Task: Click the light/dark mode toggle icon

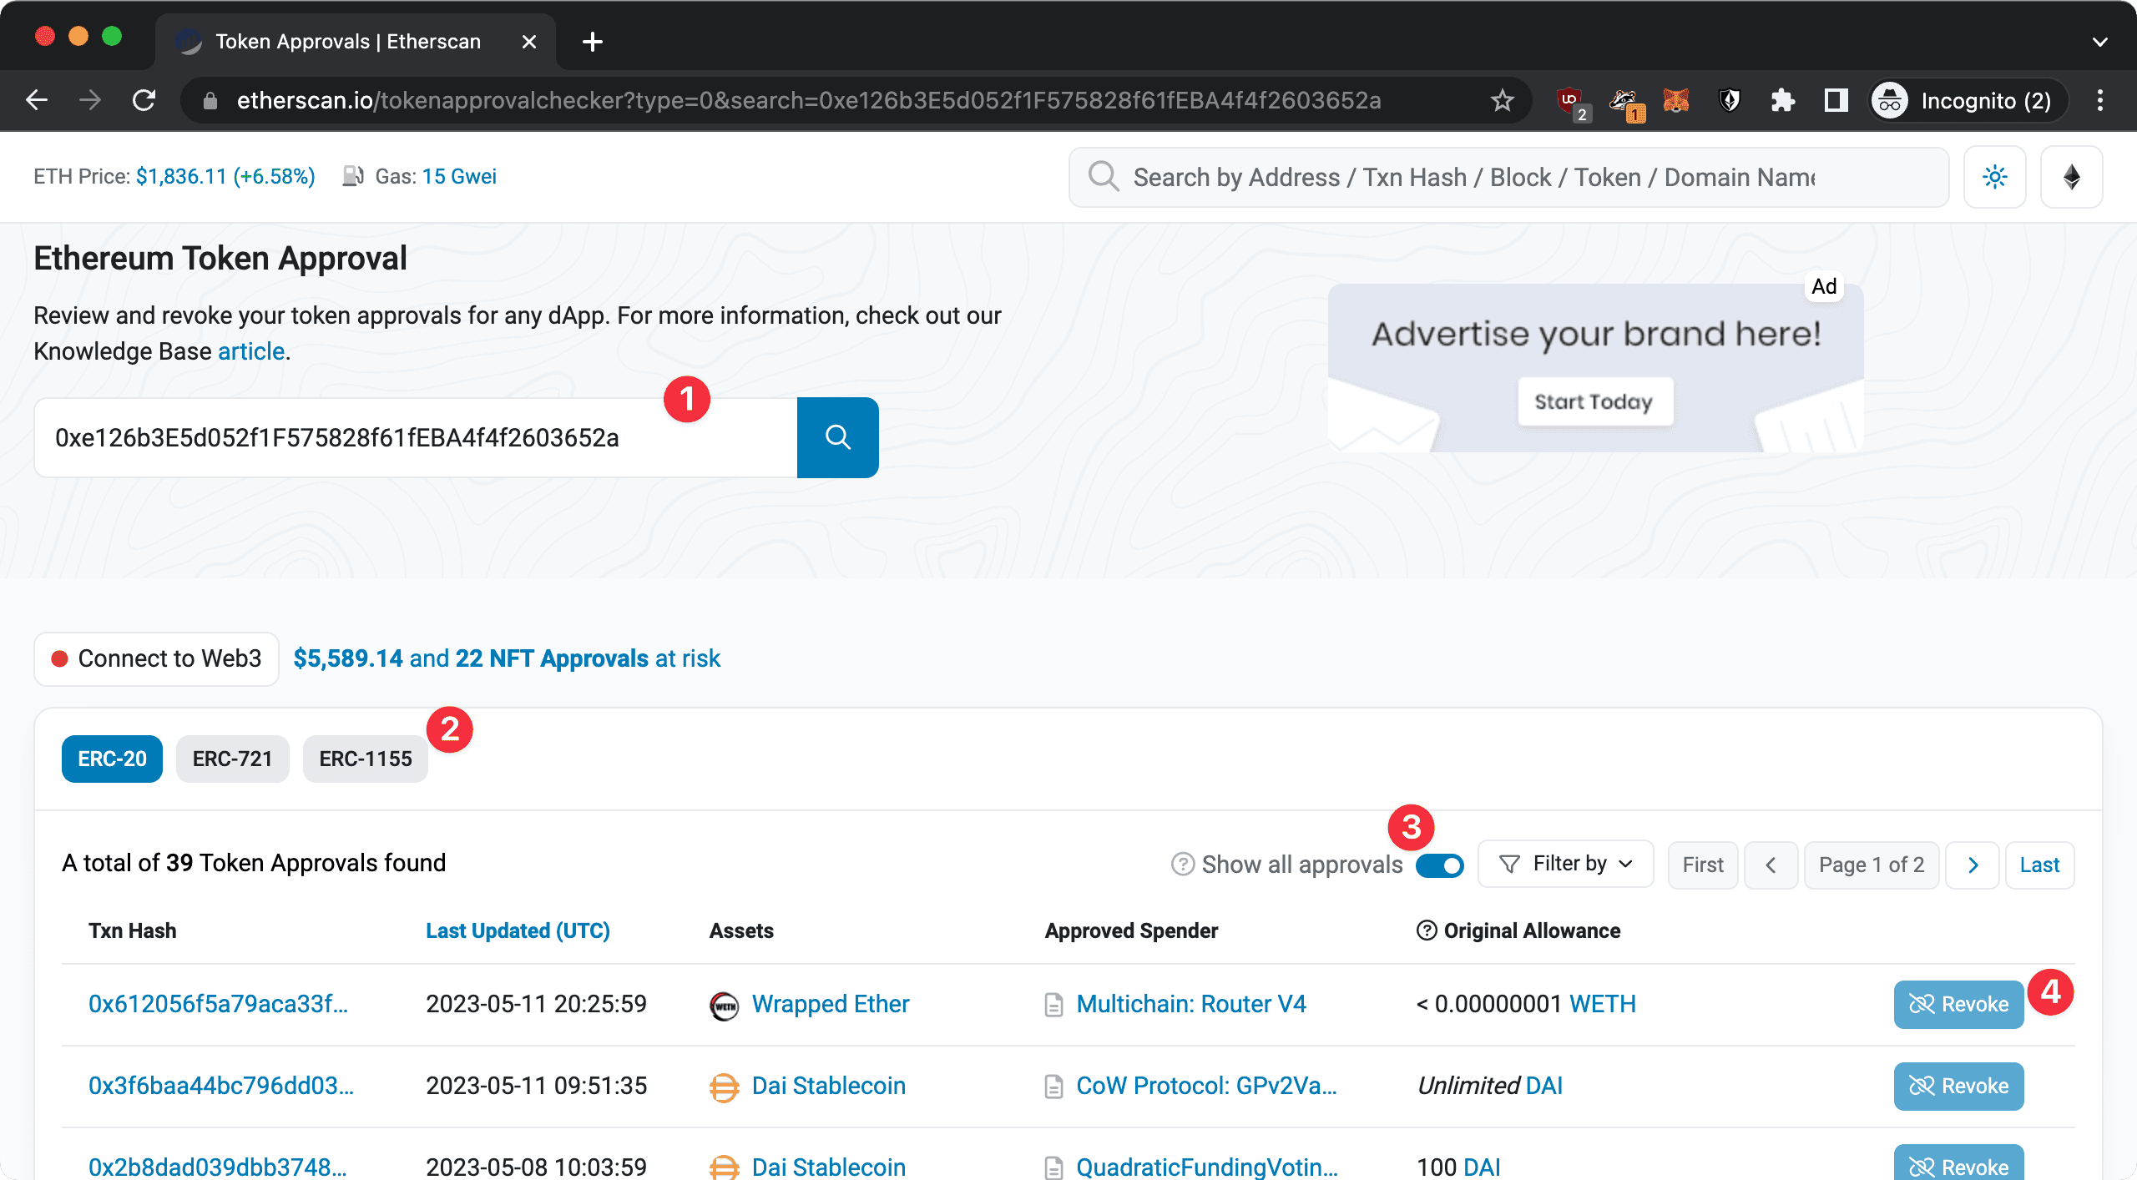Action: 1994,177
